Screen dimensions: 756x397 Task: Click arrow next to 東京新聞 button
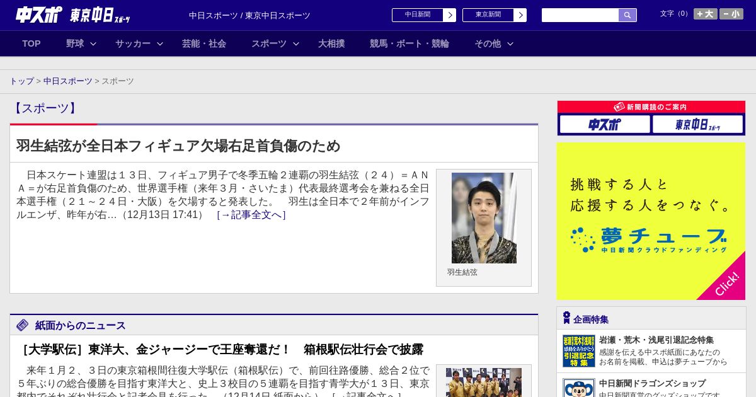520,15
